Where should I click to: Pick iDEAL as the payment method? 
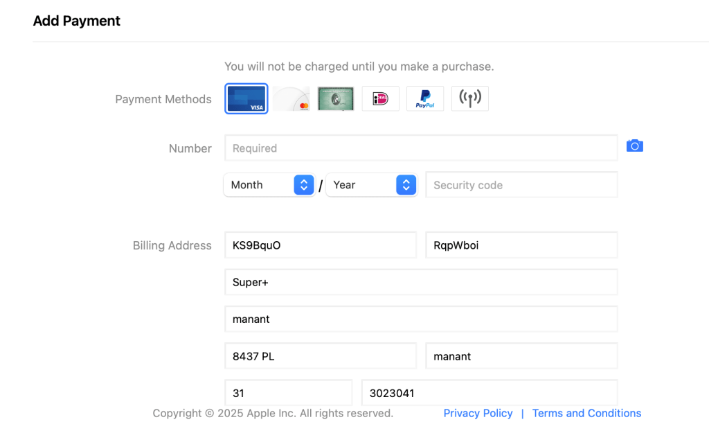[380, 98]
